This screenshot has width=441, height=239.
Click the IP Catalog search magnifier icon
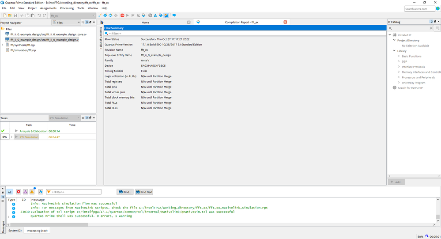(390, 28)
